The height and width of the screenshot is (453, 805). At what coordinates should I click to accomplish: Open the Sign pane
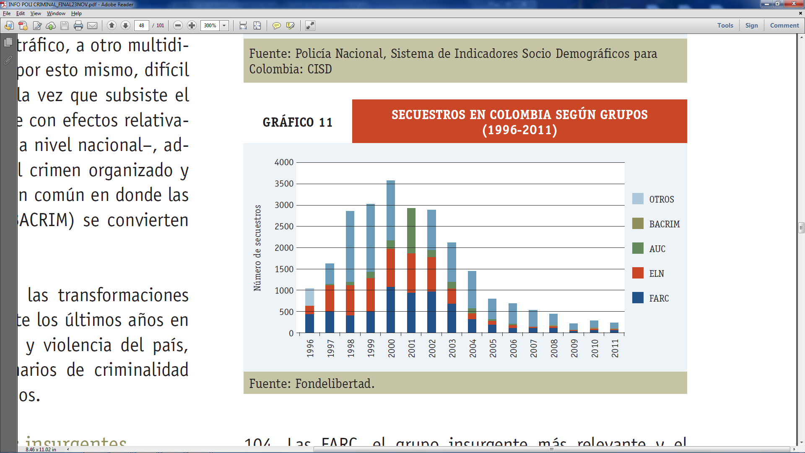(751, 26)
